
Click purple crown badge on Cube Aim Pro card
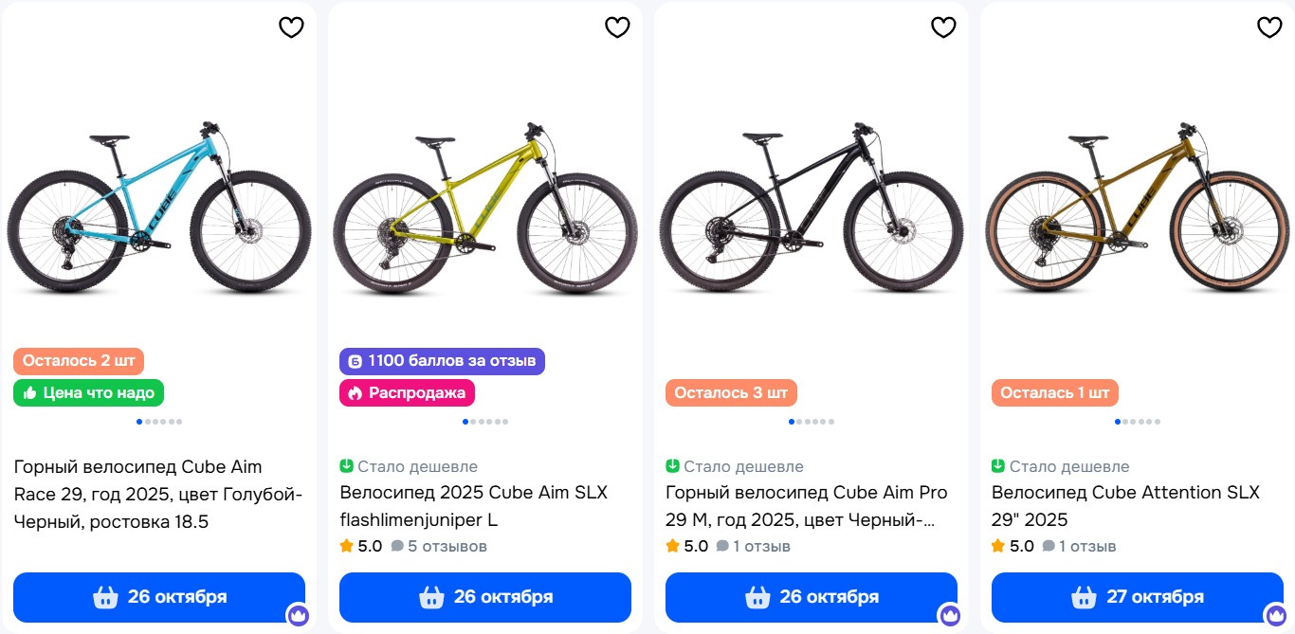pos(950,615)
